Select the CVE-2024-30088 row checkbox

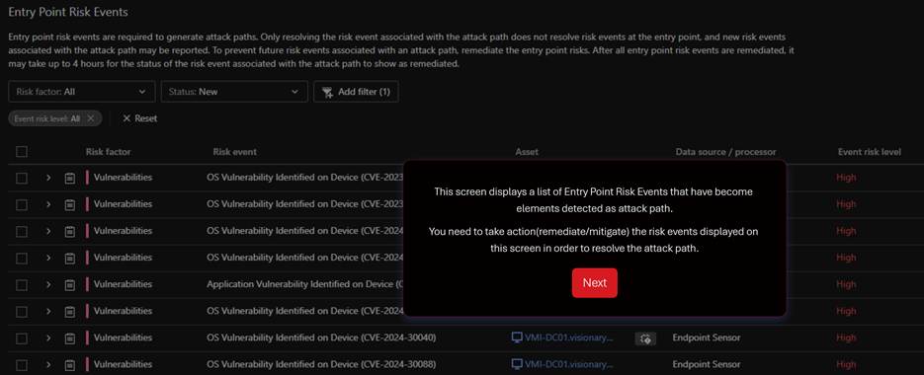[22, 364]
